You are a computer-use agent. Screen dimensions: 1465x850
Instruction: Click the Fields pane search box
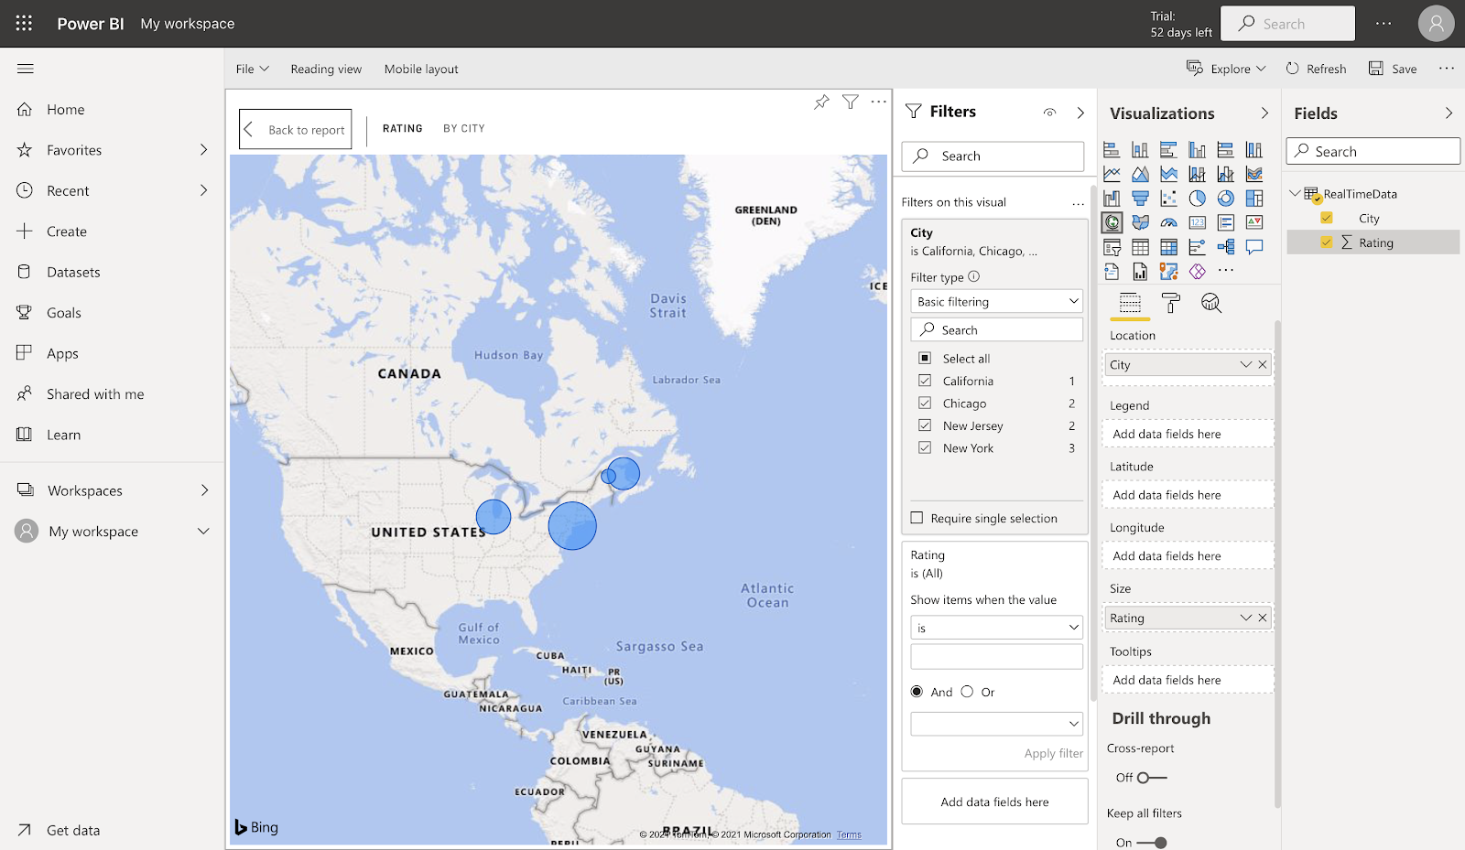click(1373, 152)
